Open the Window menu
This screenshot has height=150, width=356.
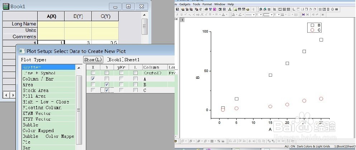click(x=219, y=4)
